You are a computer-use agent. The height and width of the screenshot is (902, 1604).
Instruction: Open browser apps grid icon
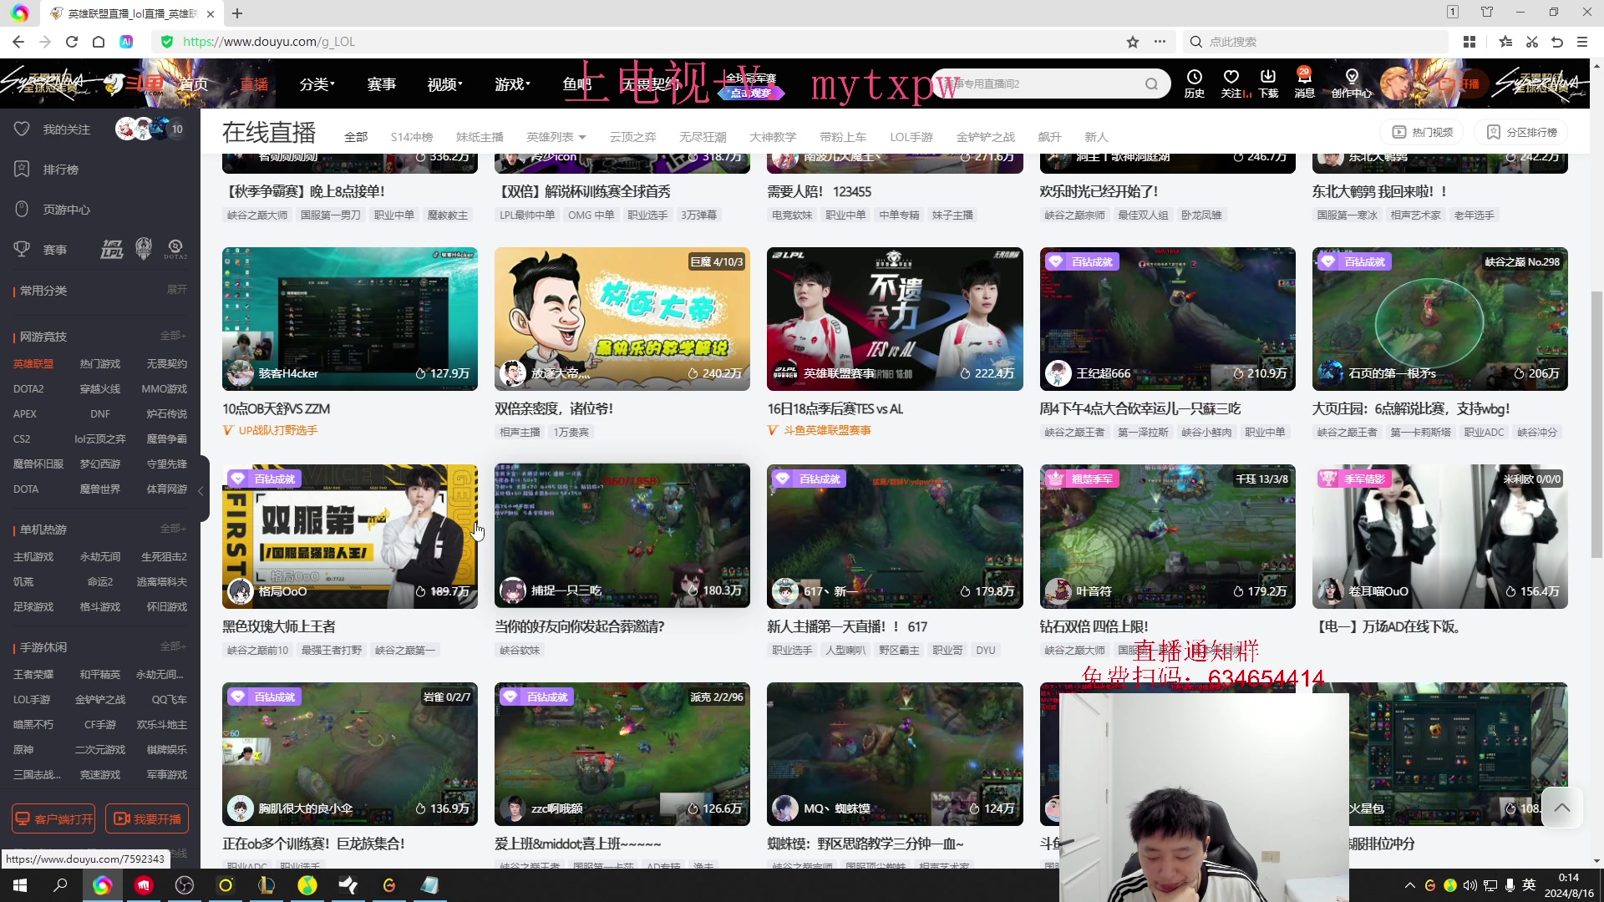pyautogui.click(x=1469, y=42)
